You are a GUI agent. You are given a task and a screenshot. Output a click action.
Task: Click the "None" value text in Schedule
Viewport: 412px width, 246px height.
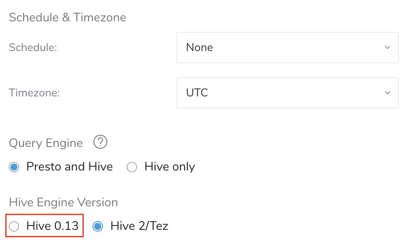[199, 47]
